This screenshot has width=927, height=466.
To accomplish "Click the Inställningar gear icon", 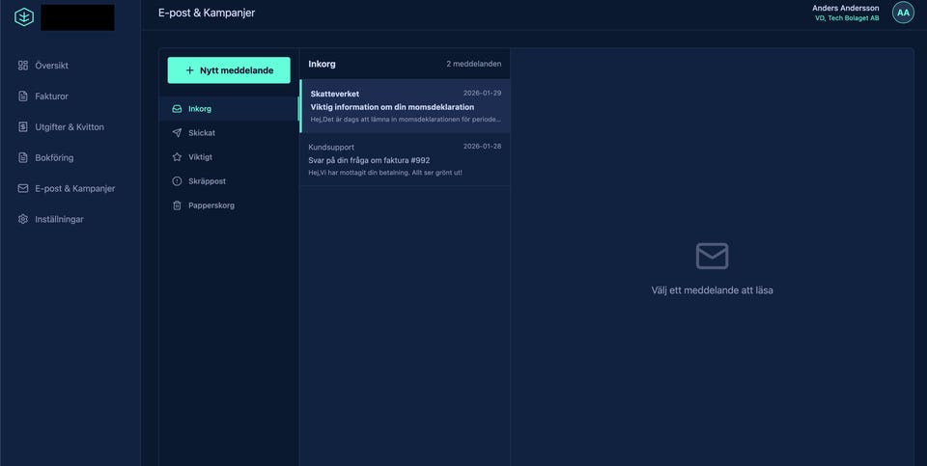I will click(x=23, y=219).
